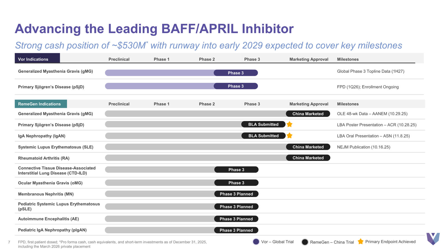Click IgAN BLA Submitted pill
445x250 pixels.
[263, 136]
